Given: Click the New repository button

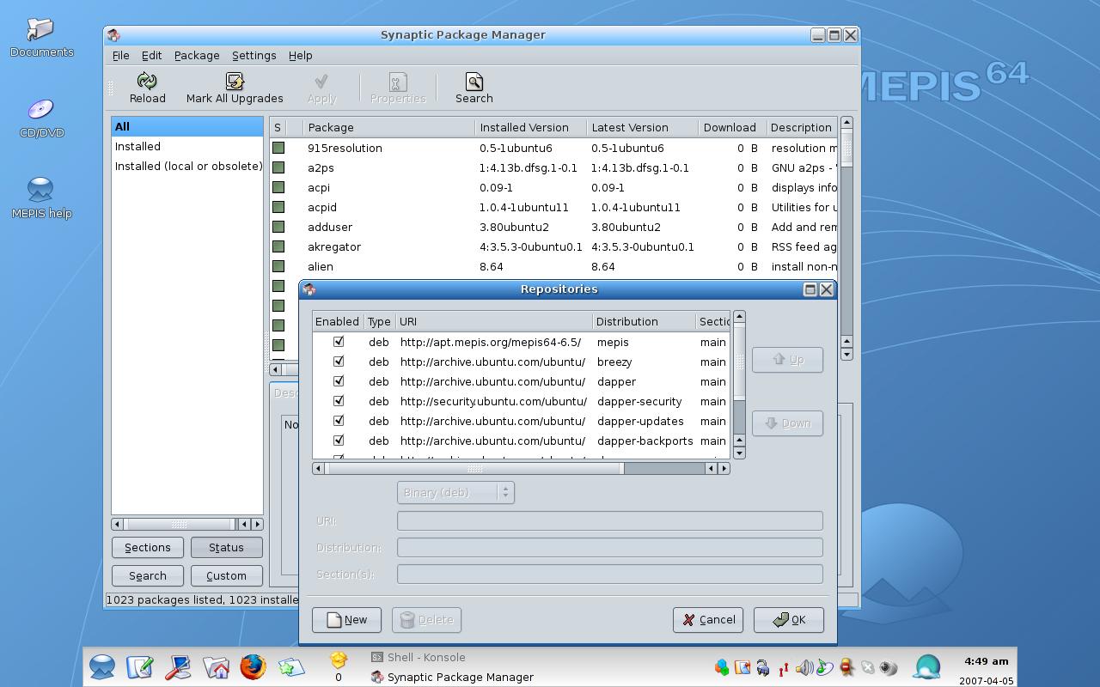Looking at the screenshot, I should click(346, 620).
